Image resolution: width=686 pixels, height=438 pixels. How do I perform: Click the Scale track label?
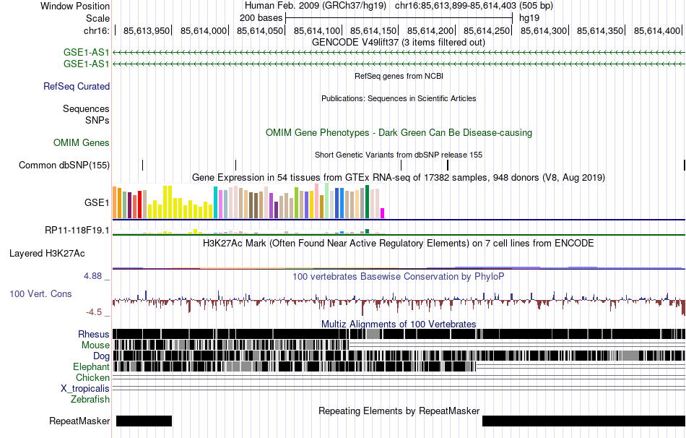coord(97,18)
